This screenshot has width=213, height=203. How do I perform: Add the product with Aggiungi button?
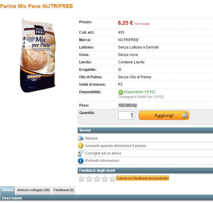(x=164, y=115)
